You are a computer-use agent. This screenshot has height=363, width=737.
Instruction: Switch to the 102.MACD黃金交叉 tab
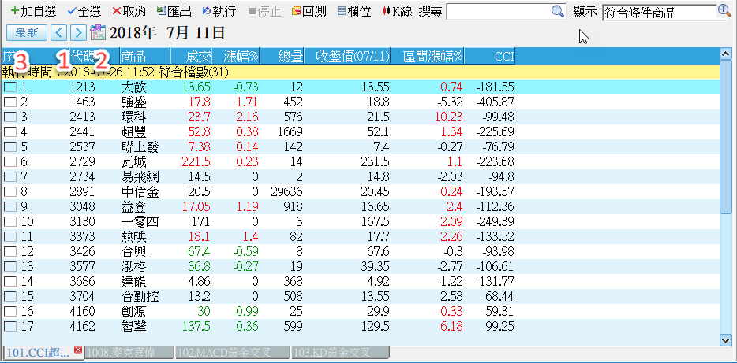point(232,353)
